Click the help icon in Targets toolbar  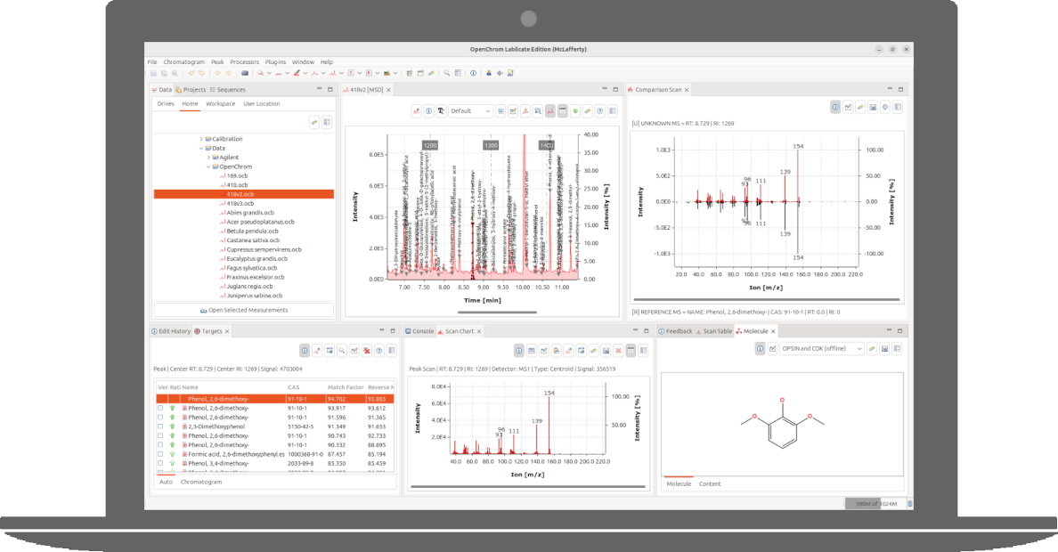coord(378,351)
